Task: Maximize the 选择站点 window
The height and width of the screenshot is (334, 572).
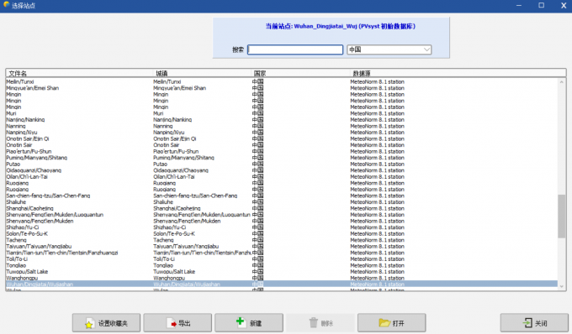Action: pos(542,6)
